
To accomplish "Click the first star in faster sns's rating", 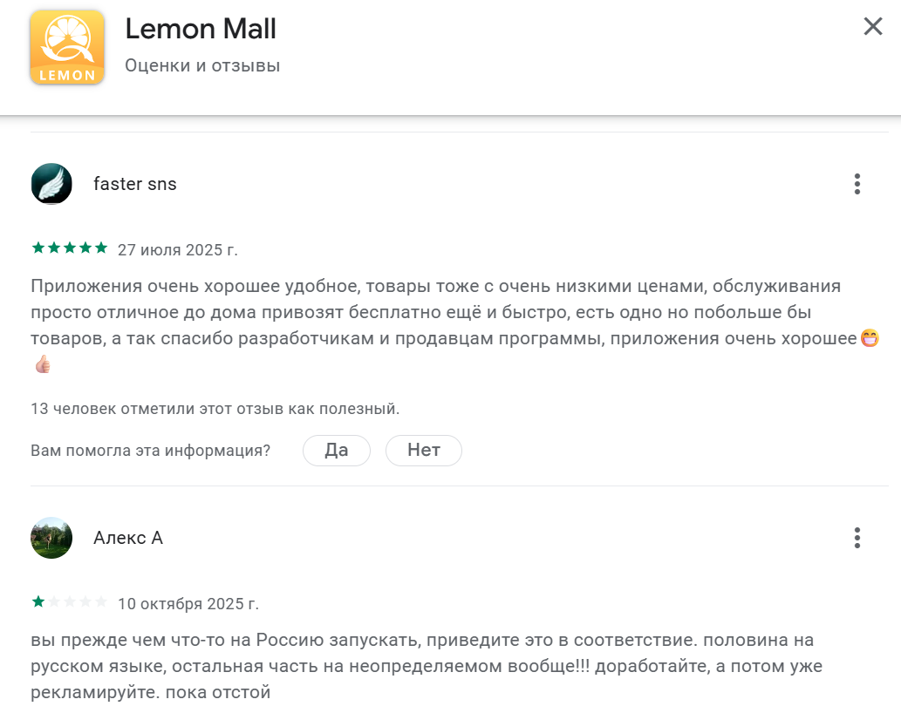I will (x=38, y=247).
